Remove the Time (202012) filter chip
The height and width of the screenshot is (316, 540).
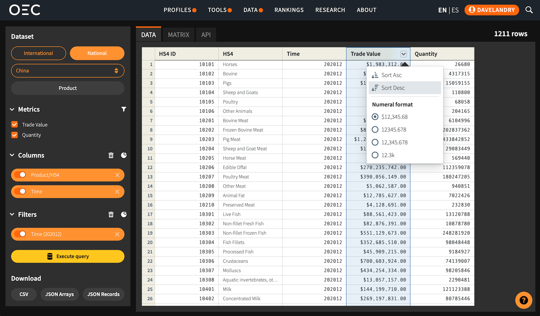(117, 234)
